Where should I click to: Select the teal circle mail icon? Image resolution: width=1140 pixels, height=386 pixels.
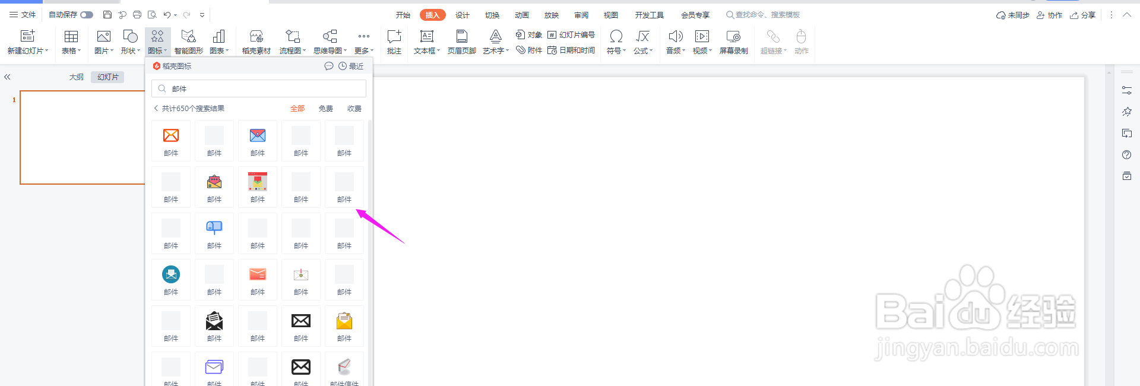pos(171,274)
